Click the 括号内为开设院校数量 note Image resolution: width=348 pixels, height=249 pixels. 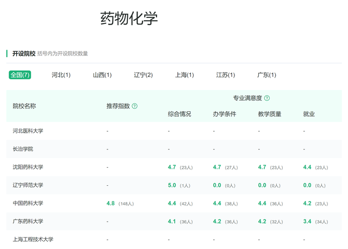(x=63, y=53)
